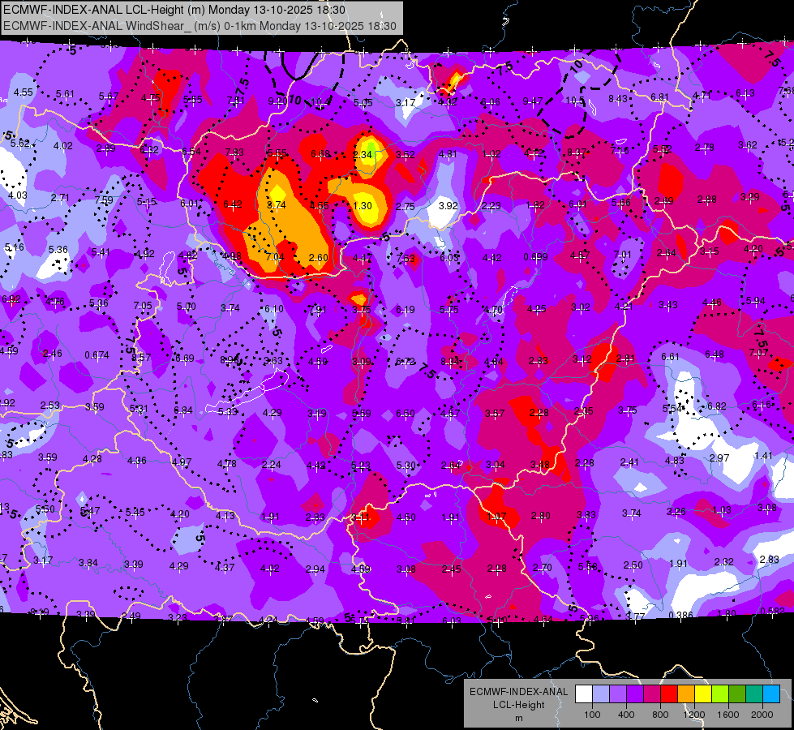The height and width of the screenshot is (730, 794).
Task: Select the red legend swatch above 800
Action: coord(669,694)
